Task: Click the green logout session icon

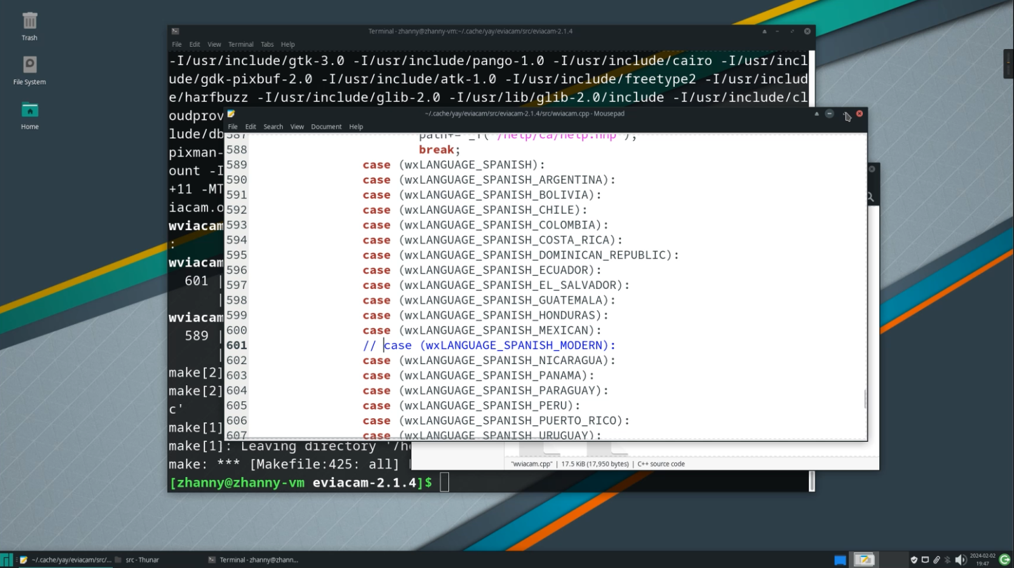Action: coord(1005,560)
